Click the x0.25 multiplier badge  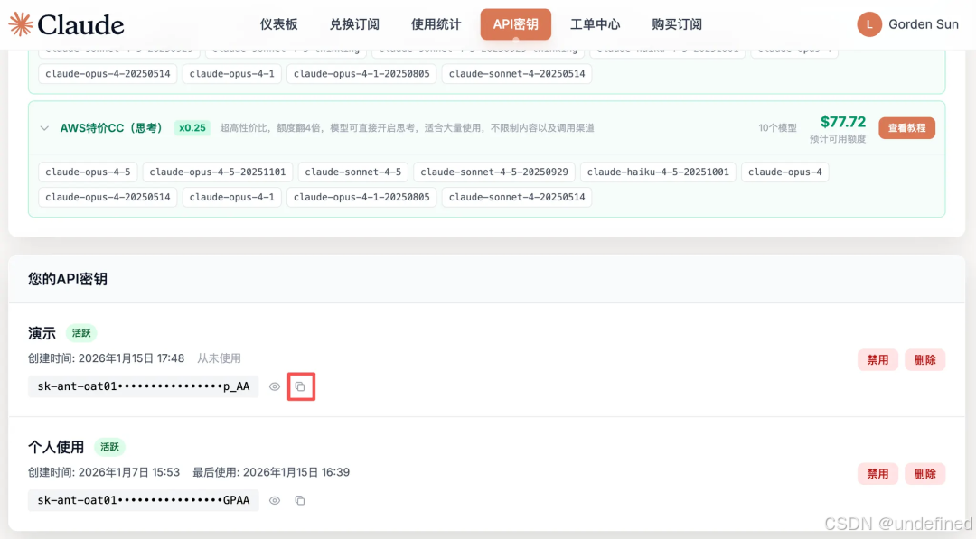pyautogui.click(x=192, y=128)
